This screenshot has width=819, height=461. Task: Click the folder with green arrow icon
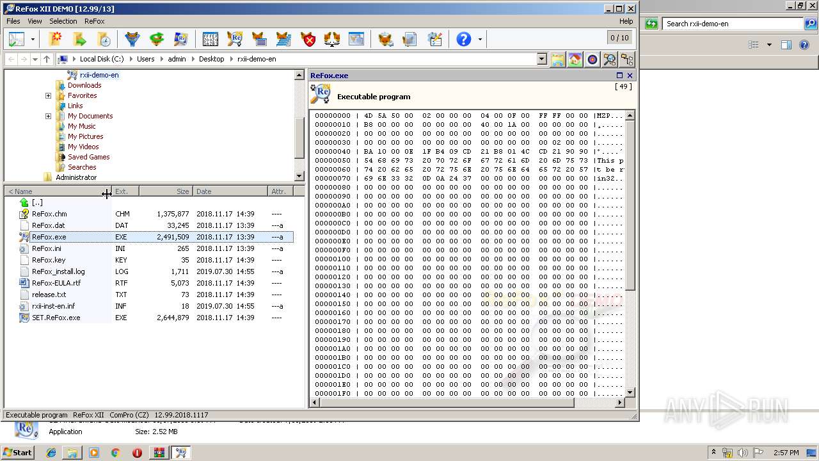pos(79,39)
